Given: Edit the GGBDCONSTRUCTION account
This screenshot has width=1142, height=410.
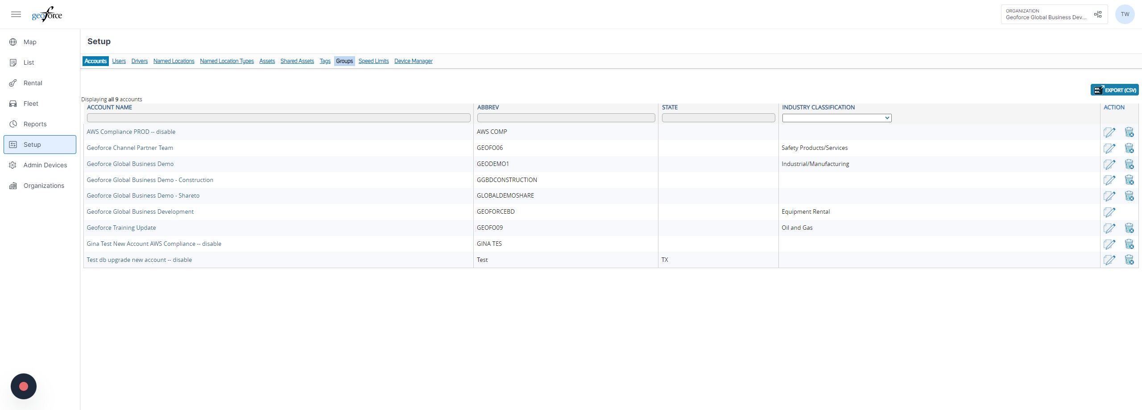Looking at the screenshot, I should (1109, 180).
